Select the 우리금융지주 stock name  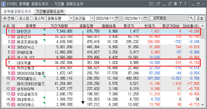(27, 94)
